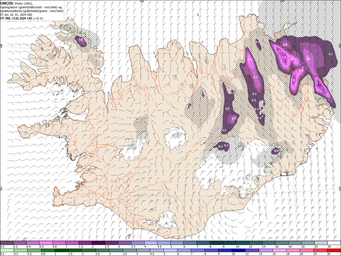This screenshot has width=341, height=256.
Task: Choose the bright pink 0.5 swatch in top legend row
Action: click(x=46, y=243)
